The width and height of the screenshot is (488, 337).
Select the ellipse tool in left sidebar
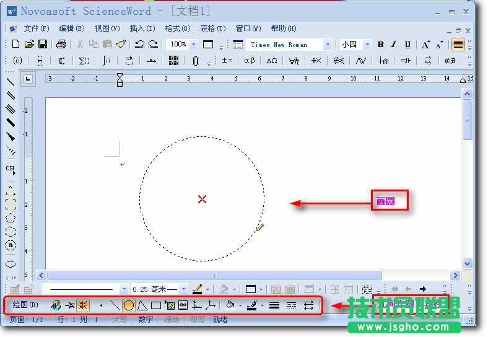[11, 264]
